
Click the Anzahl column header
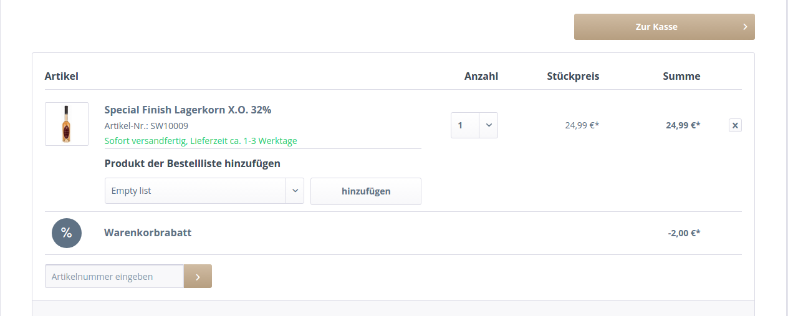(x=481, y=77)
